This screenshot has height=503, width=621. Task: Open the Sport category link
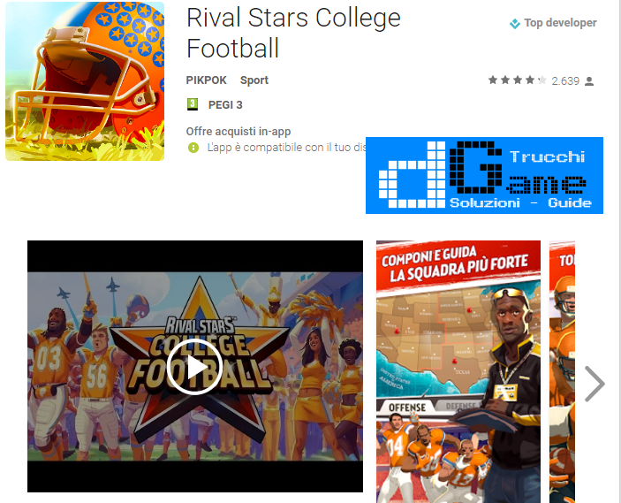click(254, 80)
